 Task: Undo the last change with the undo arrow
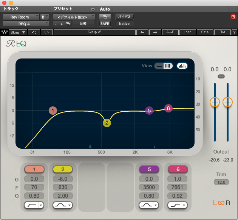coord(34,32)
